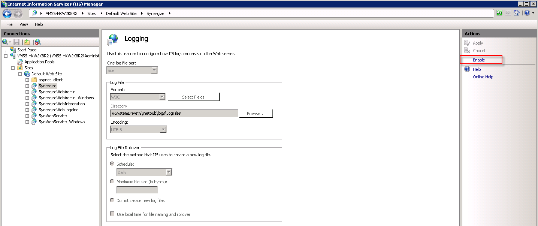Open the View menu
538x226 pixels.
click(x=24, y=24)
